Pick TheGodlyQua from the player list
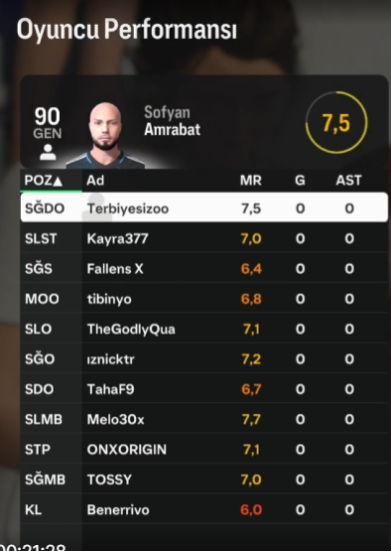 (204, 330)
